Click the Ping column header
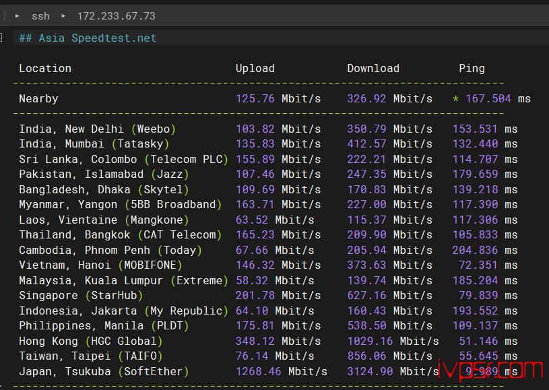This screenshot has width=549, height=390. click(x=472, y=68)
